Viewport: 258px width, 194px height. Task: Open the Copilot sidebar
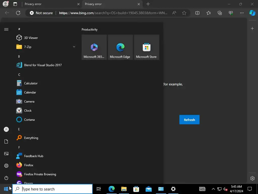[252, 13]
